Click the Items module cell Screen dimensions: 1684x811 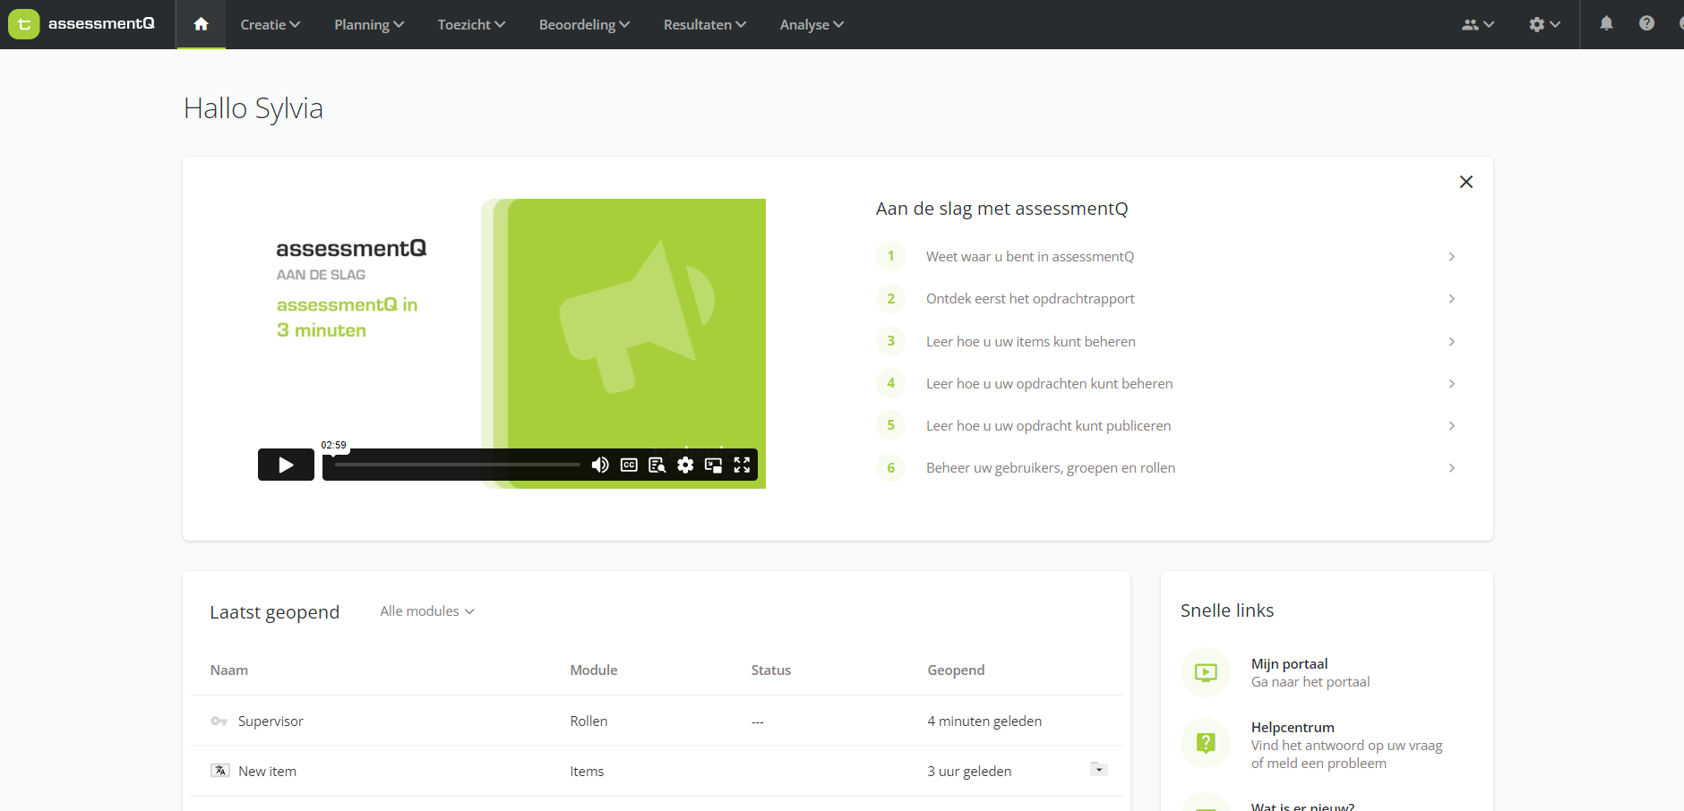[x=587, y=771]
